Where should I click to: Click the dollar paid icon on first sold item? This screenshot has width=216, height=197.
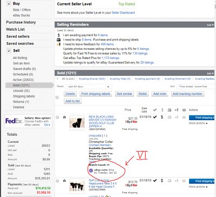click(x=162, y=117)
